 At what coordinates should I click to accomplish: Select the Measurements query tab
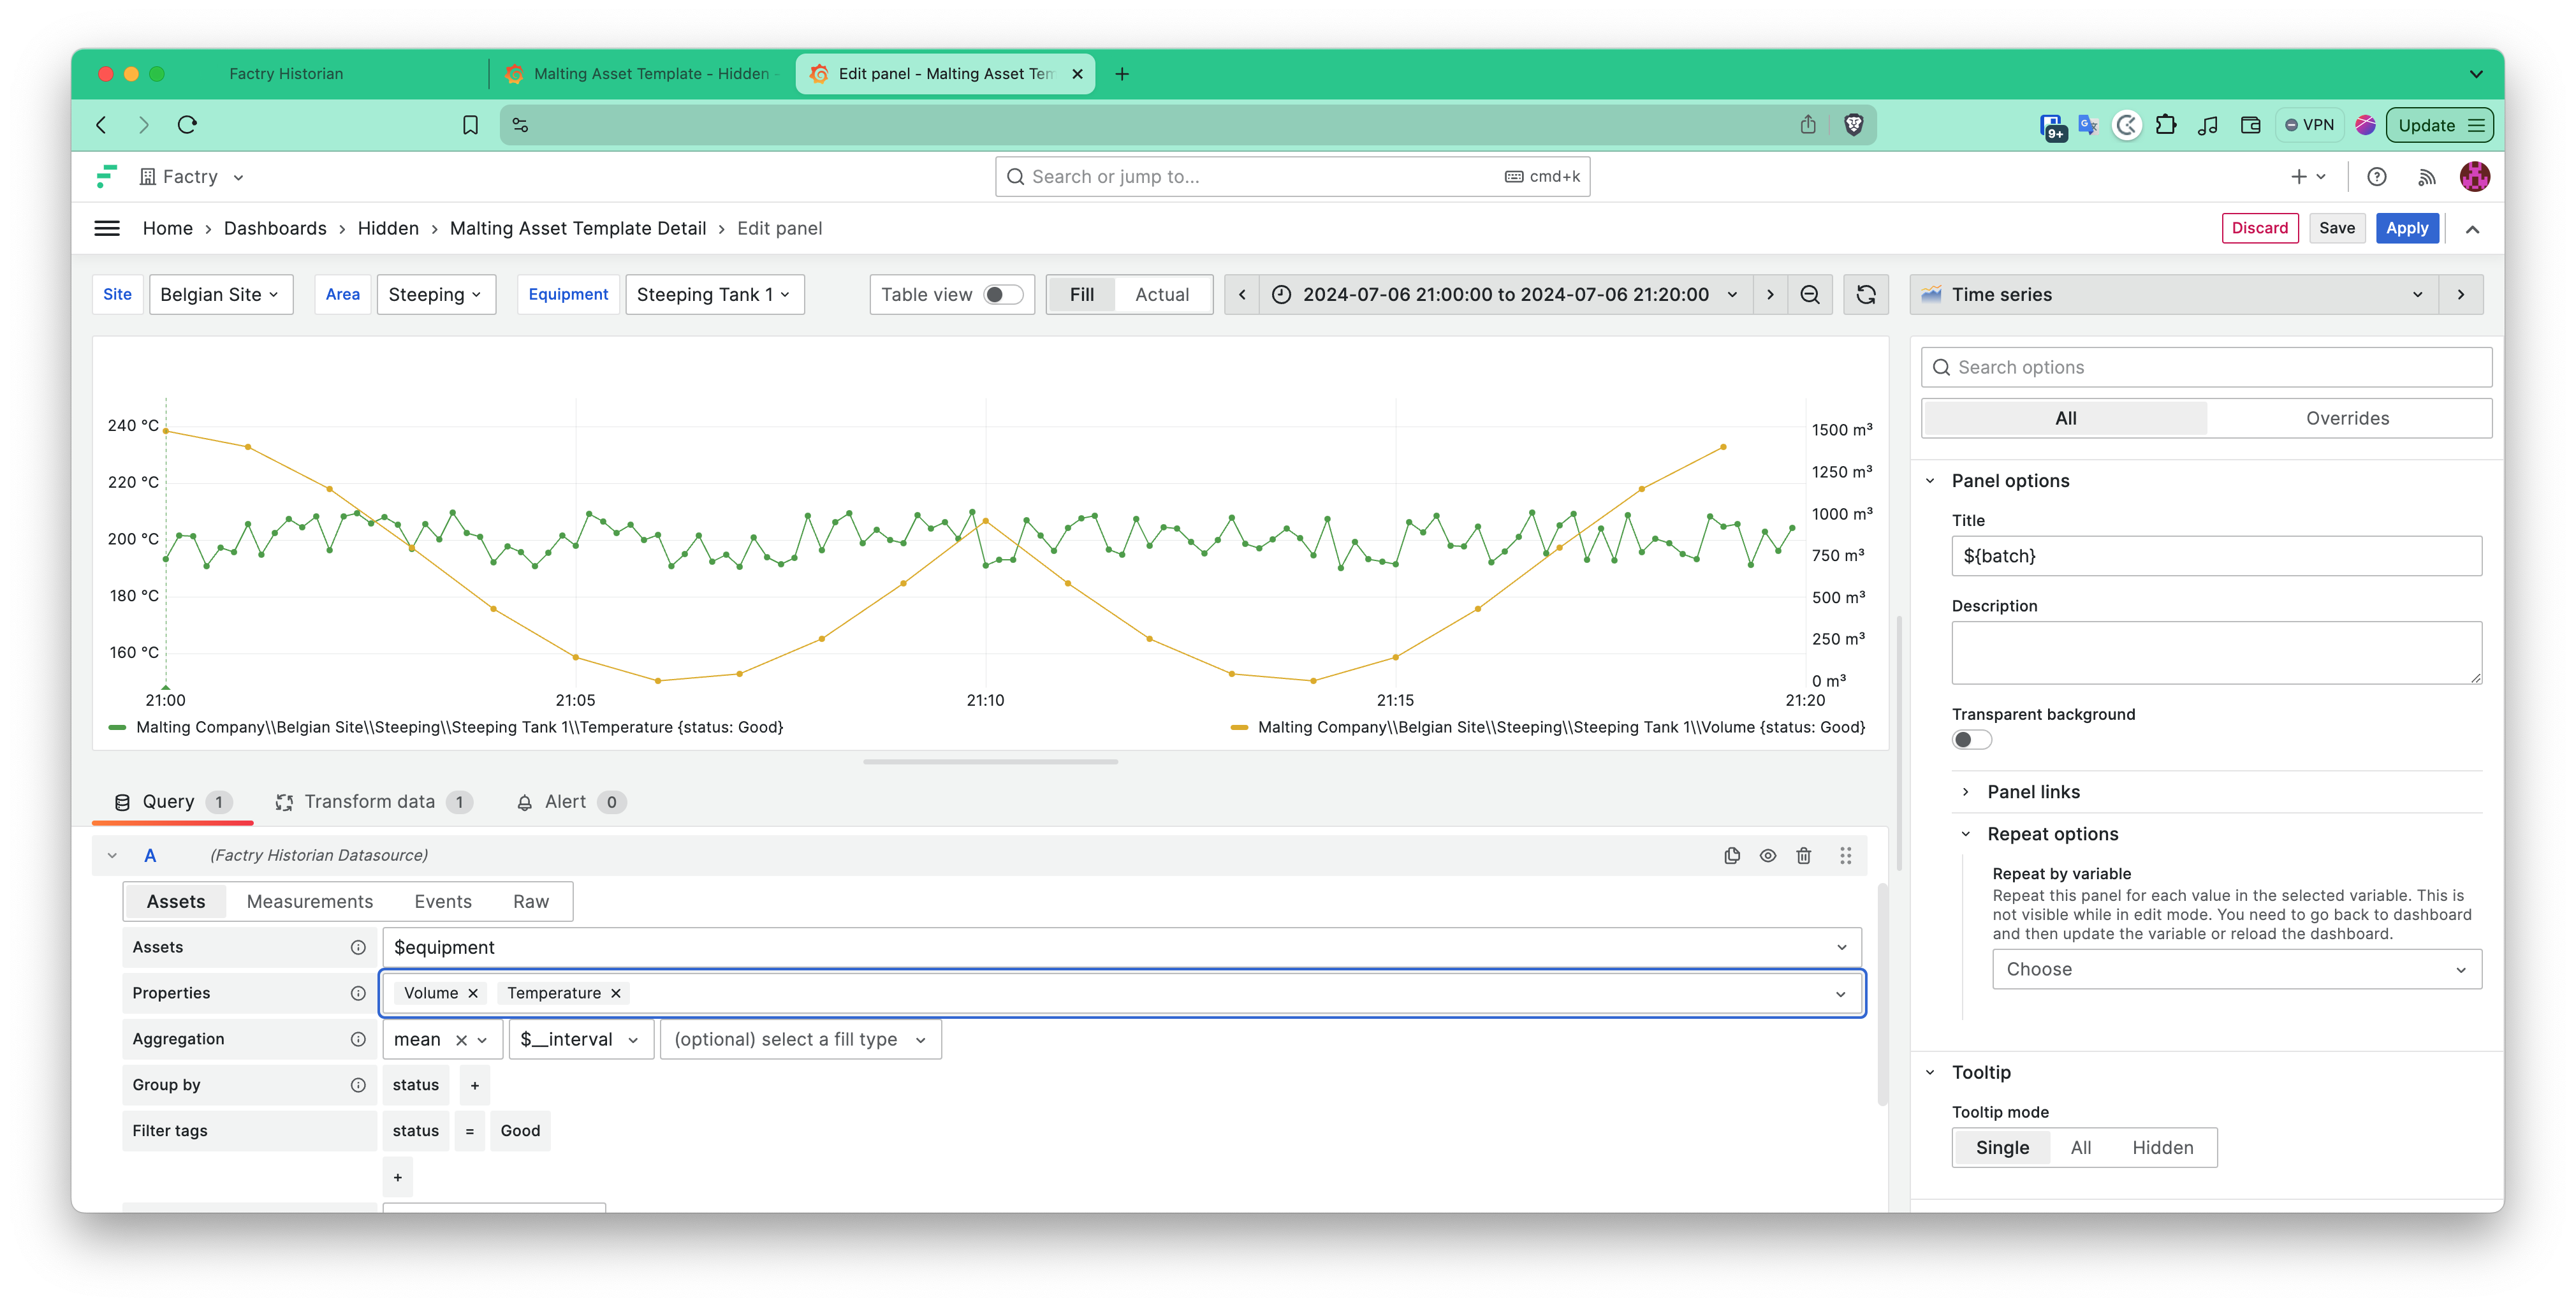(310, 902)
